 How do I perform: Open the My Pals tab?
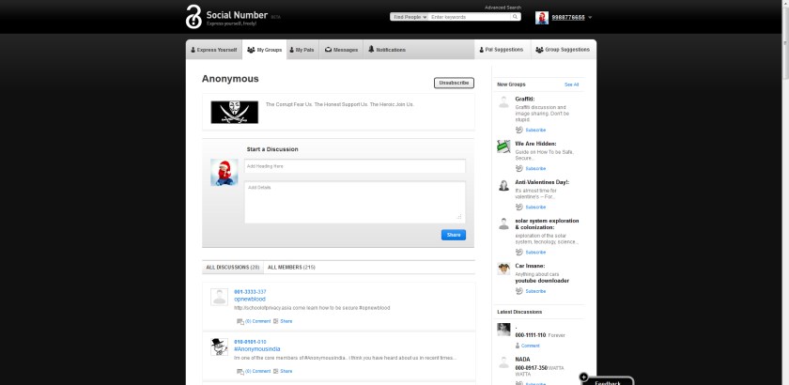[x=301, y=49]
